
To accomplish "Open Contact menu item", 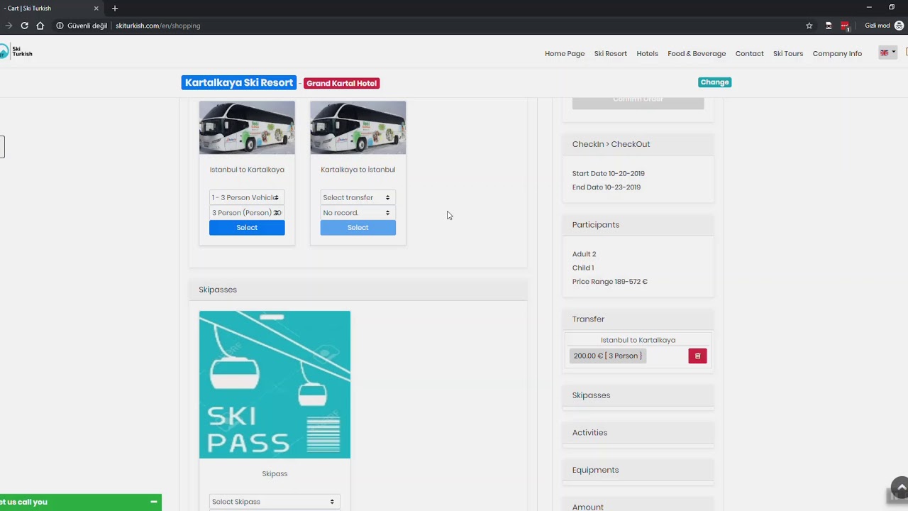I will pos(749,53).
